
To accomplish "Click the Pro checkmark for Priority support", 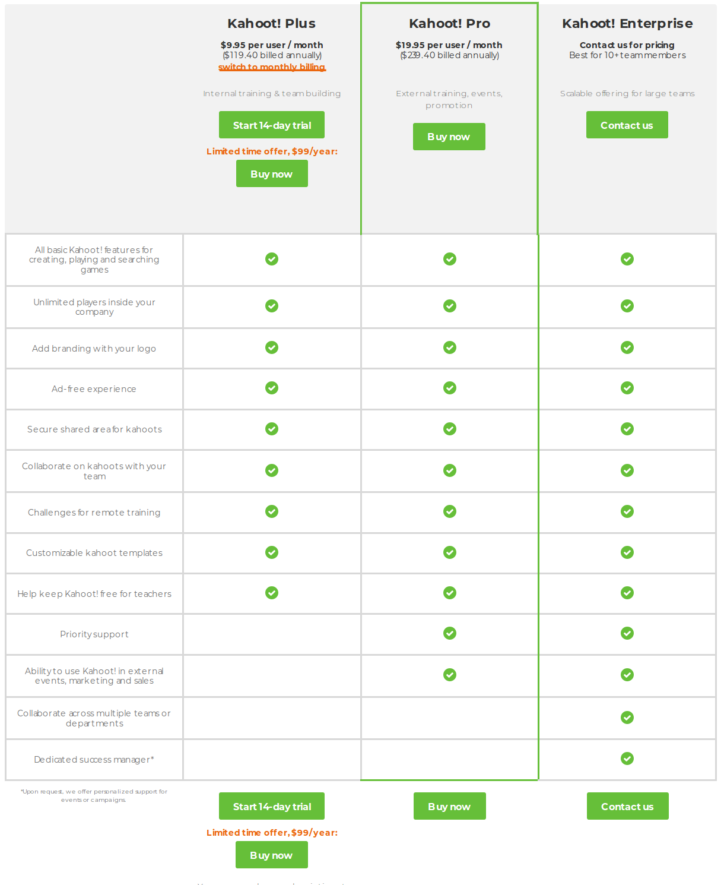I will tap(450, 633).
